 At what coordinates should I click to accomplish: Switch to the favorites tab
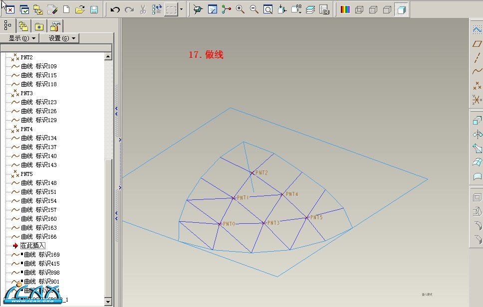click(x=39, y=26)
